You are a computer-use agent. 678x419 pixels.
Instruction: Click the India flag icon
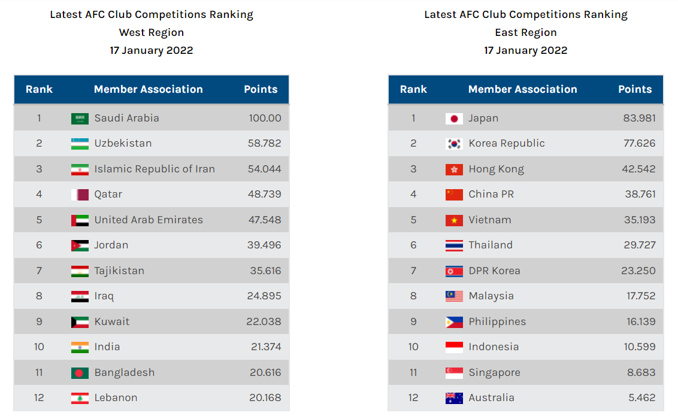[x=80, y=347]
